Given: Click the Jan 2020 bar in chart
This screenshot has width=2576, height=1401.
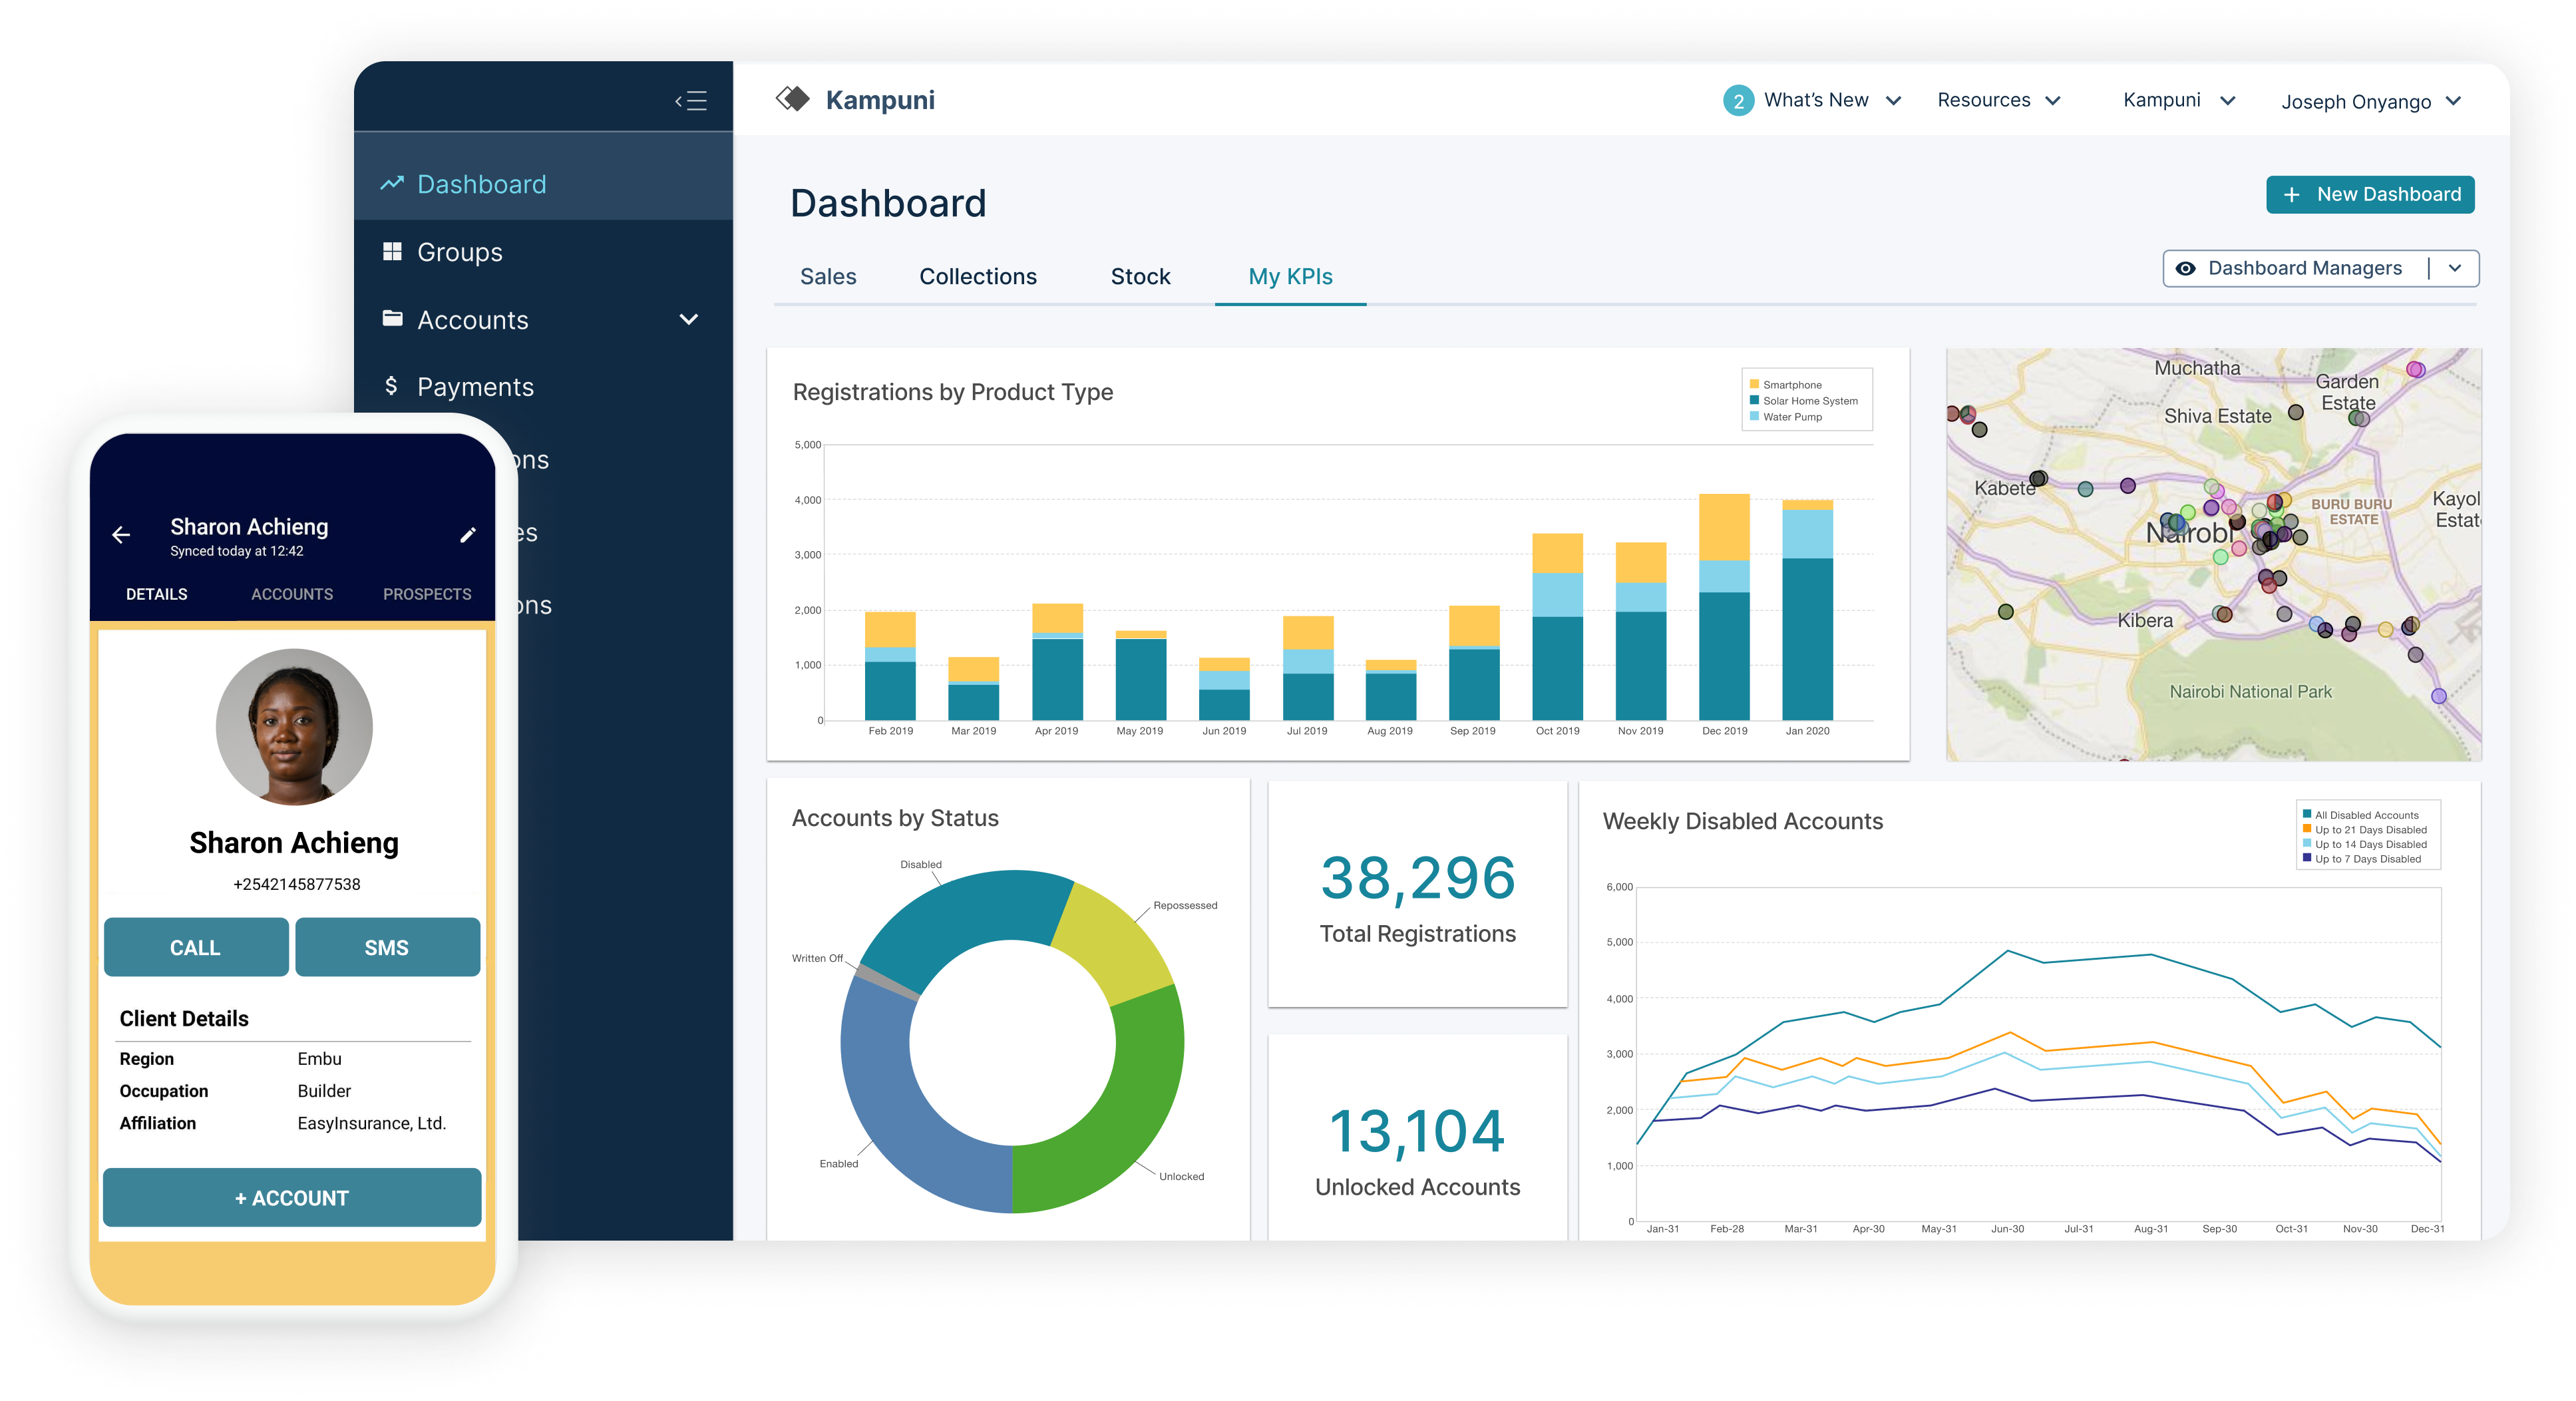Looking at the screenshot, I should pos(1807,609).
